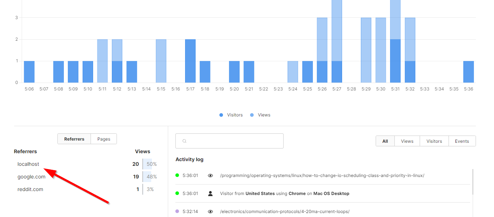Image resolution: width=494 pixels, height=217 pixels.
Task: Toggle Views series in chart legend
Action: 261,115
